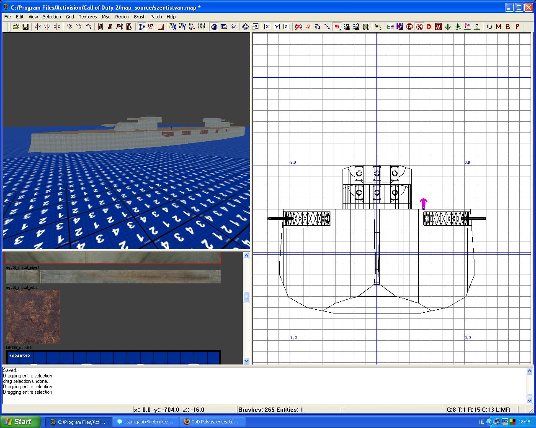Click the texture browser scrollbar thumb
536x428 pixels.
coord(246,297)
